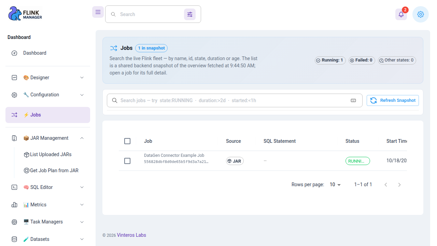
Task: Click the Running: 1 status chip
Action: [330, 60]
